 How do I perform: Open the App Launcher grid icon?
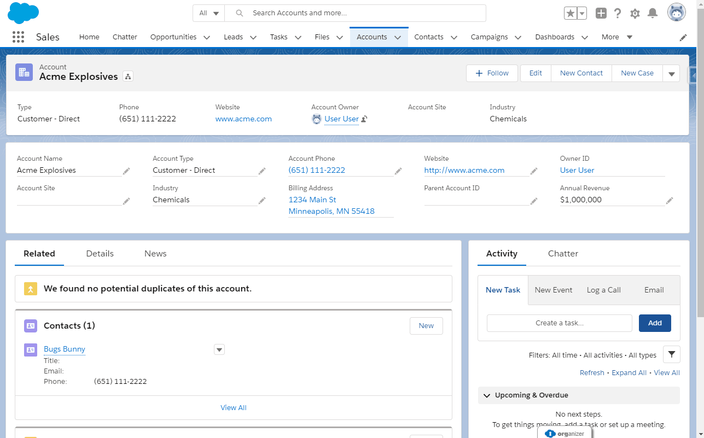[18, 37]
